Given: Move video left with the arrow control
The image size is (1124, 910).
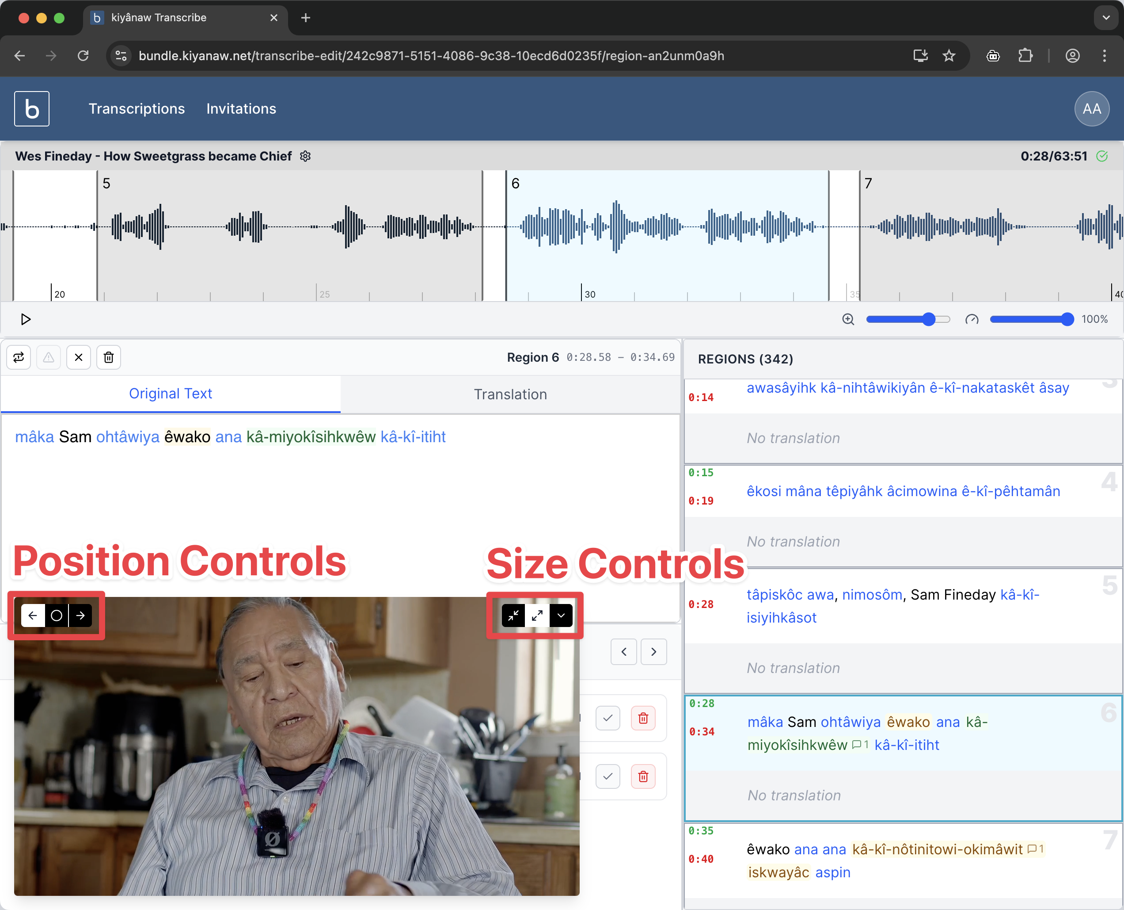Looking at the screenshot, I should (x=33, y=616).
